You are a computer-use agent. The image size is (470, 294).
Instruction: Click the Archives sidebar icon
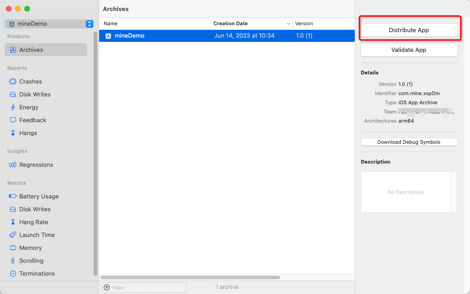pyautogui.click(x=12, y=50)
